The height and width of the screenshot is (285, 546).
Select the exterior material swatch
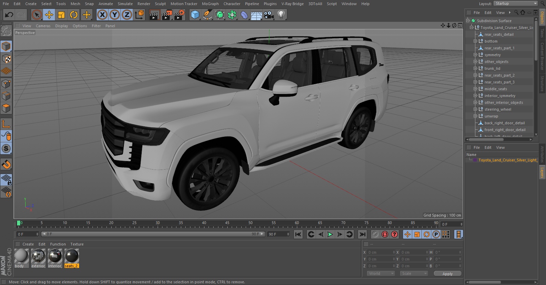tap(38, 258)
